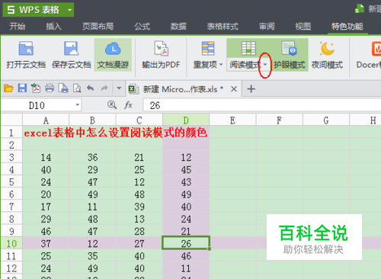Click the open folder icon in quick toolbar
This screenshot has width=381, height=279.
[x=8, y=88]
